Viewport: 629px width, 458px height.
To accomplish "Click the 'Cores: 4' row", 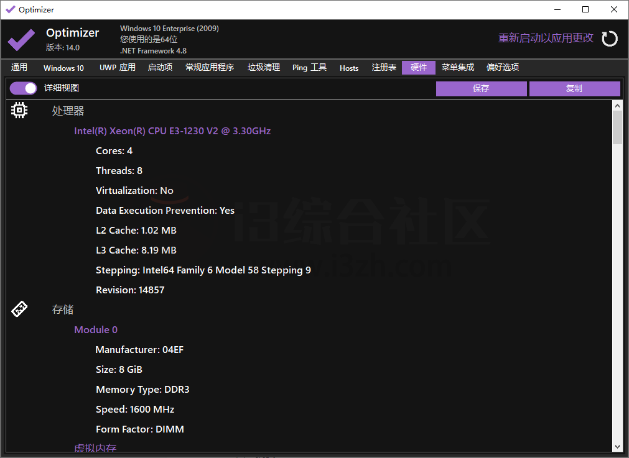I will tap(114, 150).
